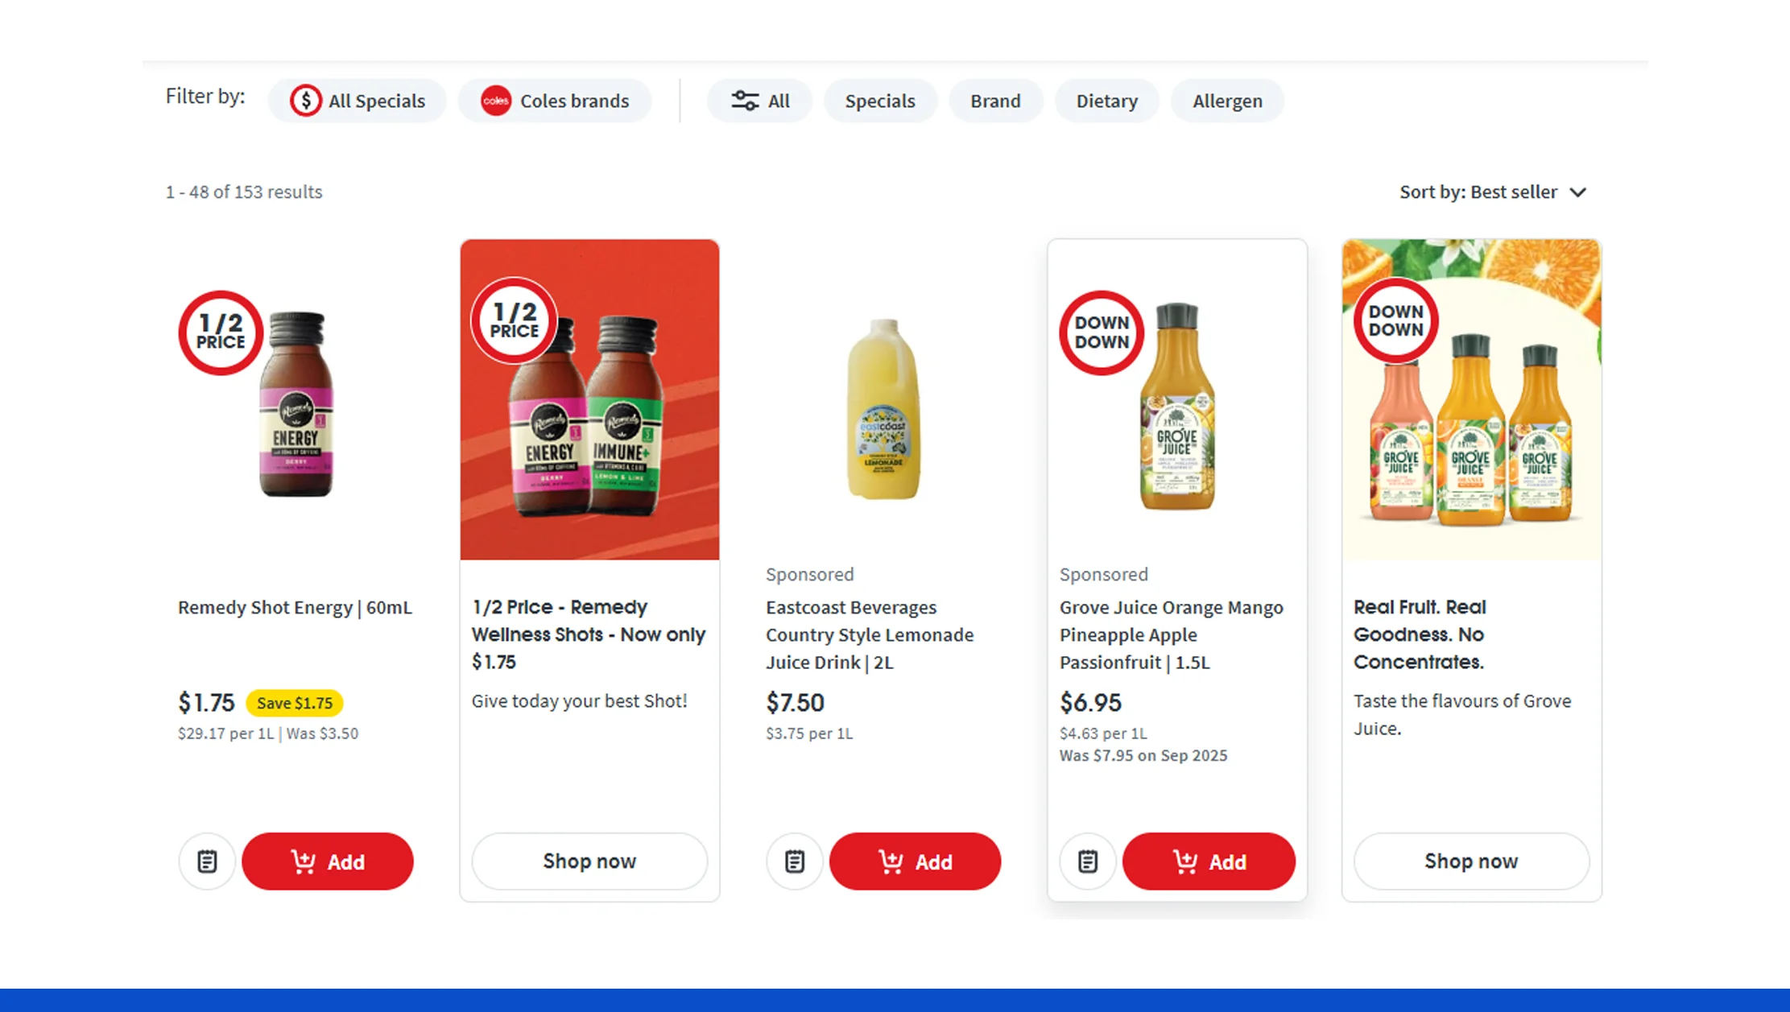Screen dimensions: 1790x1012
Task: Click the Coles logo on Coles brands filter
Action: pyautogui.click(x=496, y=100)
